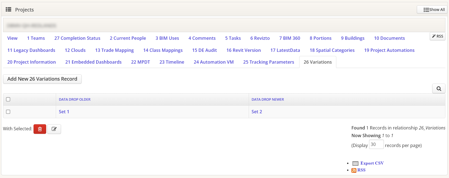This screenshot has height=178, width=449.
Task: Tick the select-all header checkbox
Action: pyautogui.click(x=8, y=99)
